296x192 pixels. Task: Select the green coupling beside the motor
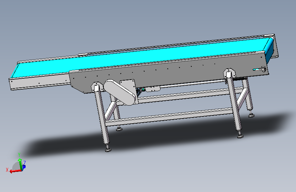pos(143,89)
